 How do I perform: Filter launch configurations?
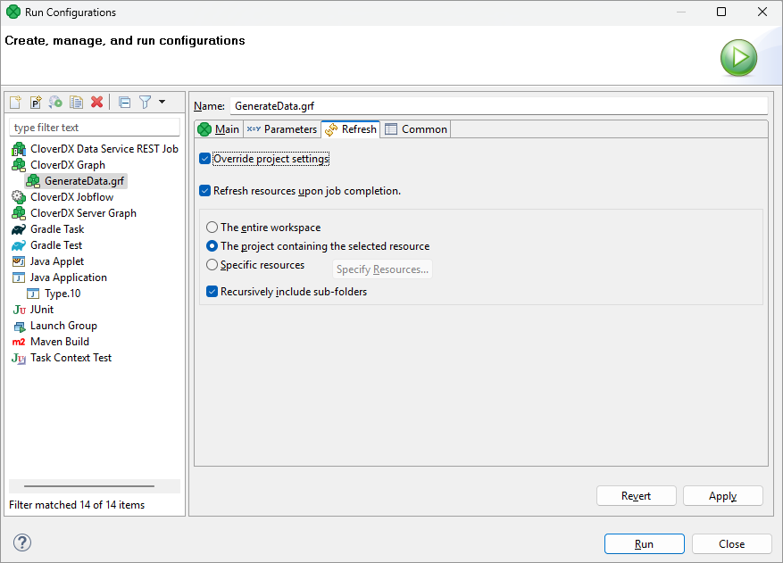click(x=146, y=102)
